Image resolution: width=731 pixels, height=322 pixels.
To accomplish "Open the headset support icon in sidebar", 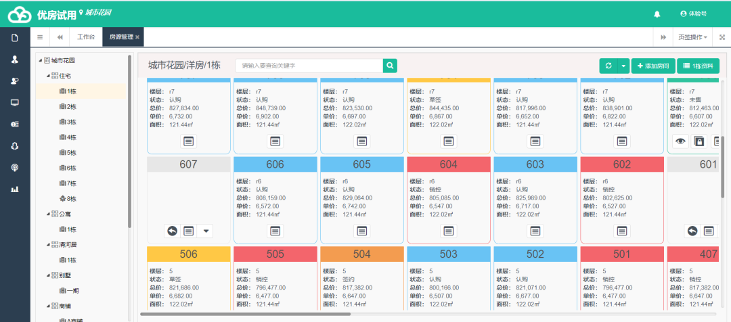I will click(14, 146).
